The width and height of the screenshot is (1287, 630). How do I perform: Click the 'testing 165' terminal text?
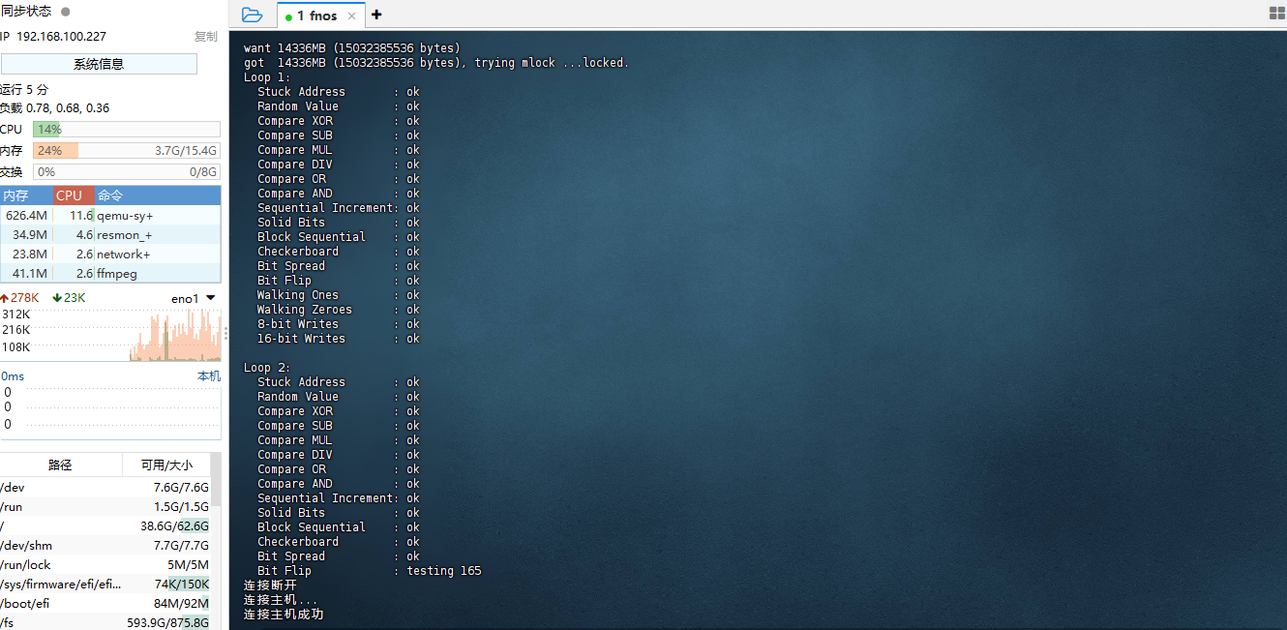click(x=444, y=571)
